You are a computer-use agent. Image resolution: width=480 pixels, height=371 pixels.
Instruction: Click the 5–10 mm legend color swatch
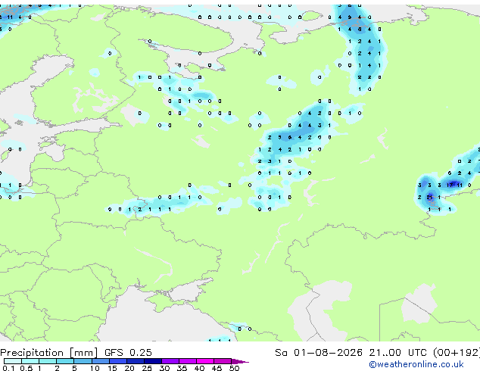click(x=83, y=361)
